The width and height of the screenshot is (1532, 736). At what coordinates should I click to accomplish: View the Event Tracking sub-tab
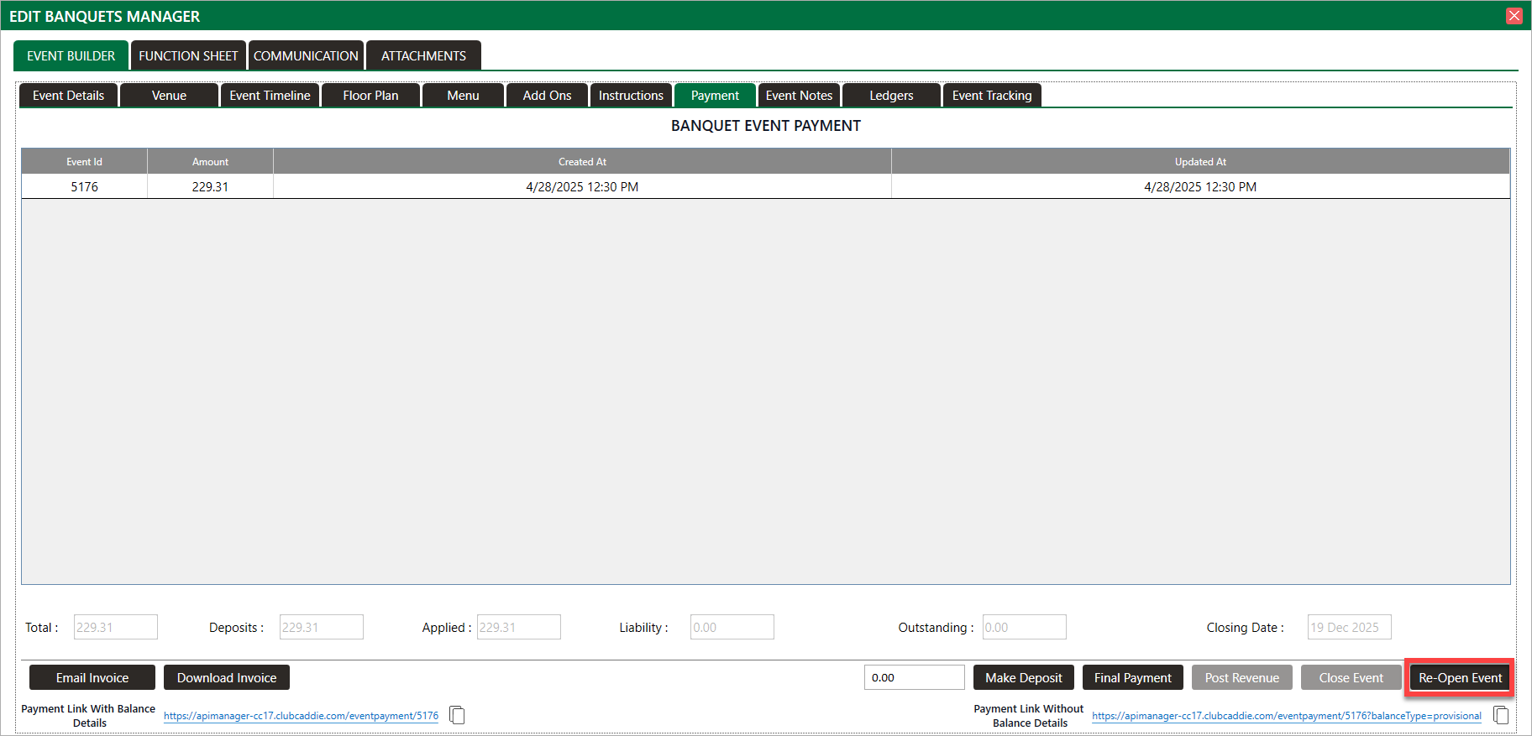pos(992,96)
